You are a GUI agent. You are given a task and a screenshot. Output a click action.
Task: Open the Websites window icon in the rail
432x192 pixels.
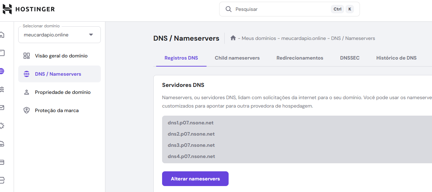point(2,53)
